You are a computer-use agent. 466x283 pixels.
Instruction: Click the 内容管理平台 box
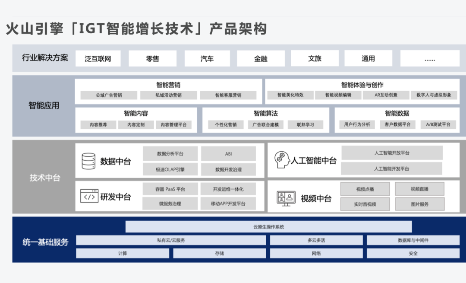pyautogui.click(x=174, y=125)
